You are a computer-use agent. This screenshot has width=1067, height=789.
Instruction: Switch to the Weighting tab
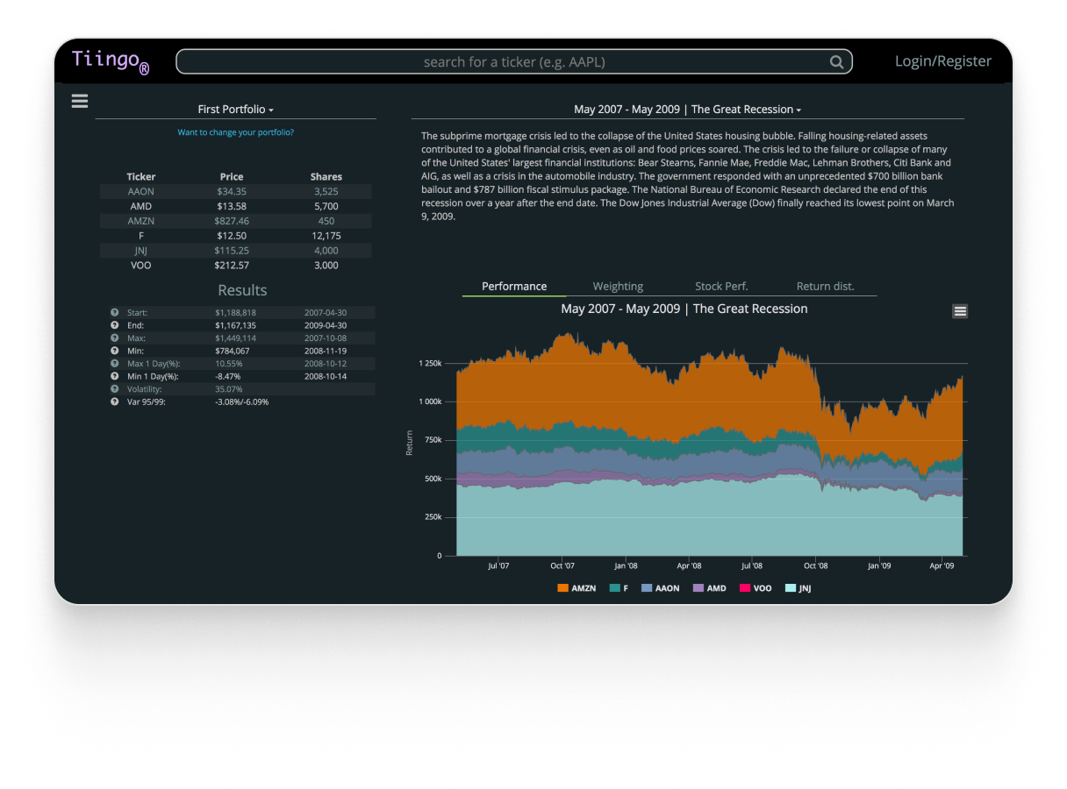point(618,287)
